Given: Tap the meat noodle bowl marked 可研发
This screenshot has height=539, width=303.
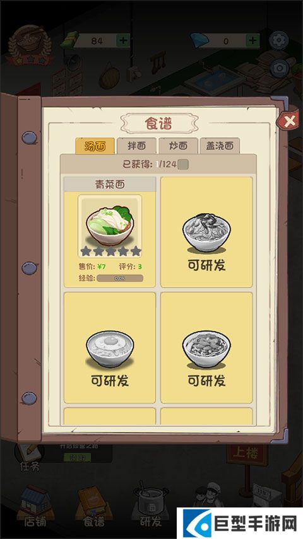Looking at the screenshot, I should [x=206, y=347].
